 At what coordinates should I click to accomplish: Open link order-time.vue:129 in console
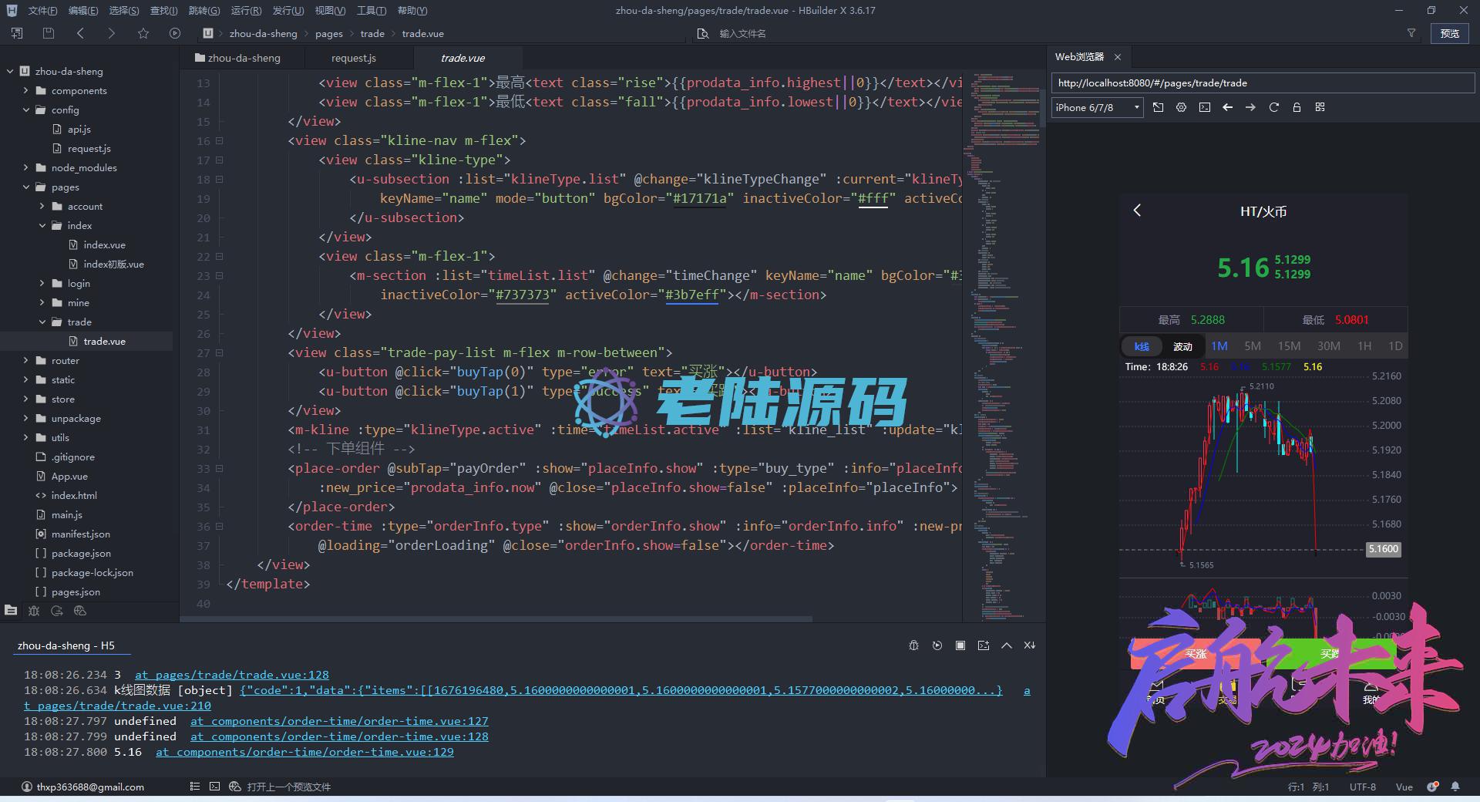pos(304,752)
